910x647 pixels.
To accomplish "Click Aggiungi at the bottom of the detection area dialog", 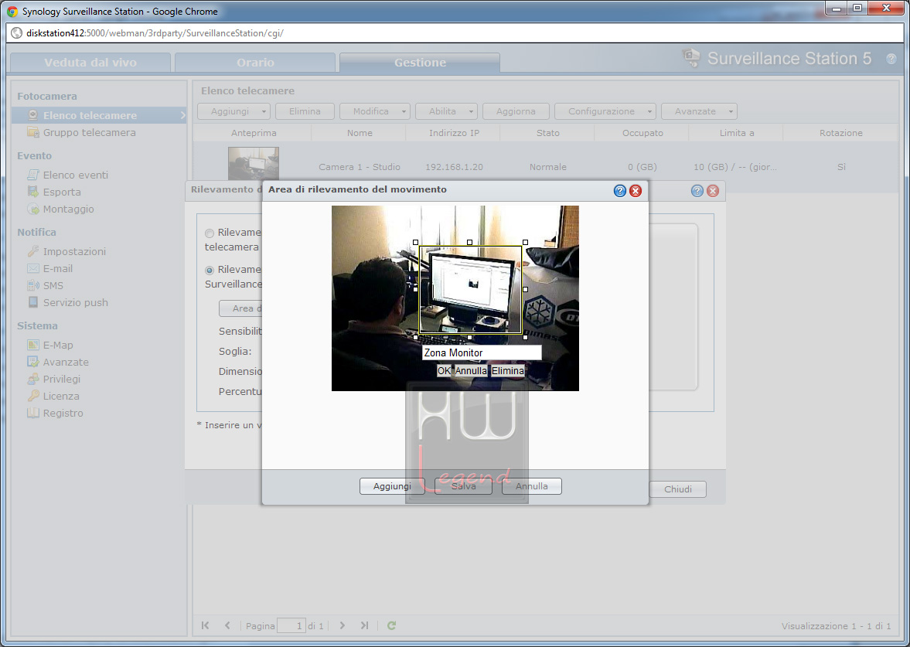I will point(392,486).
